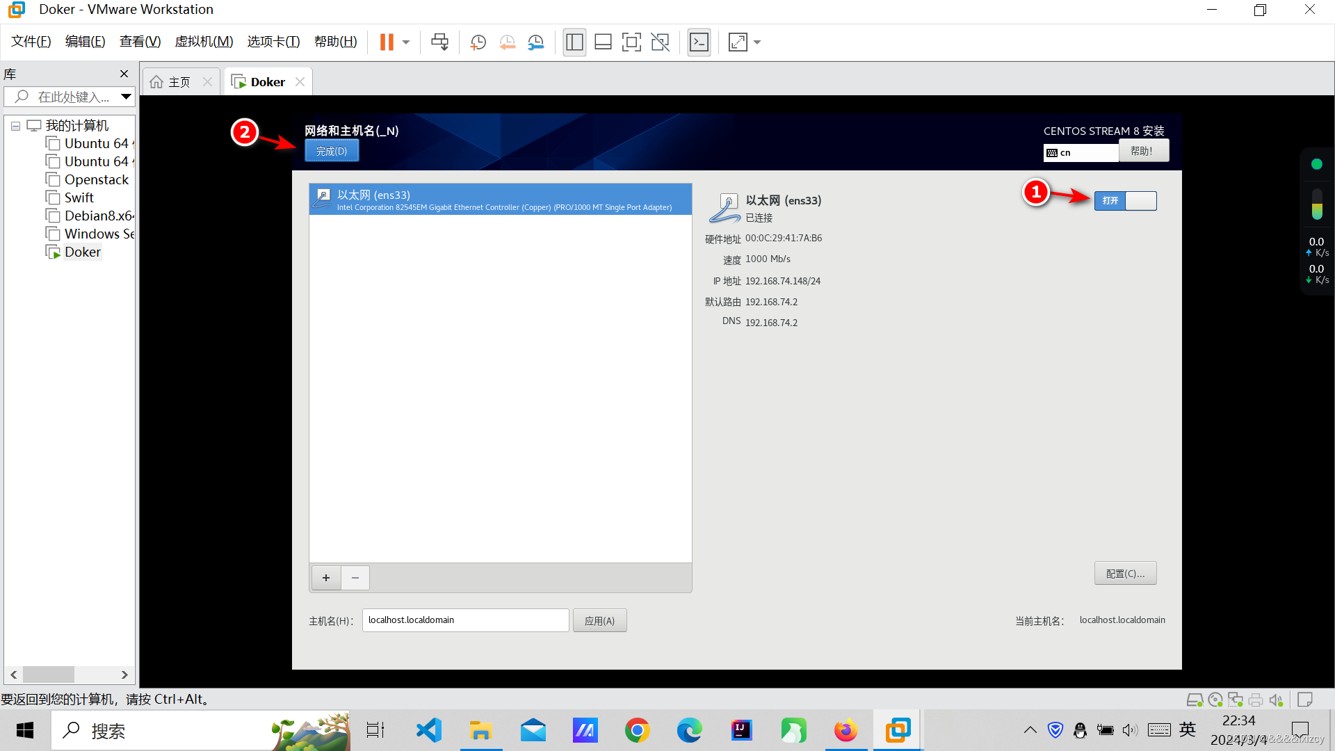The width and height of the screenshot is (1335, 751).
Task: Collapse the 我的计算机 tree node
Action: click(15, 127)
